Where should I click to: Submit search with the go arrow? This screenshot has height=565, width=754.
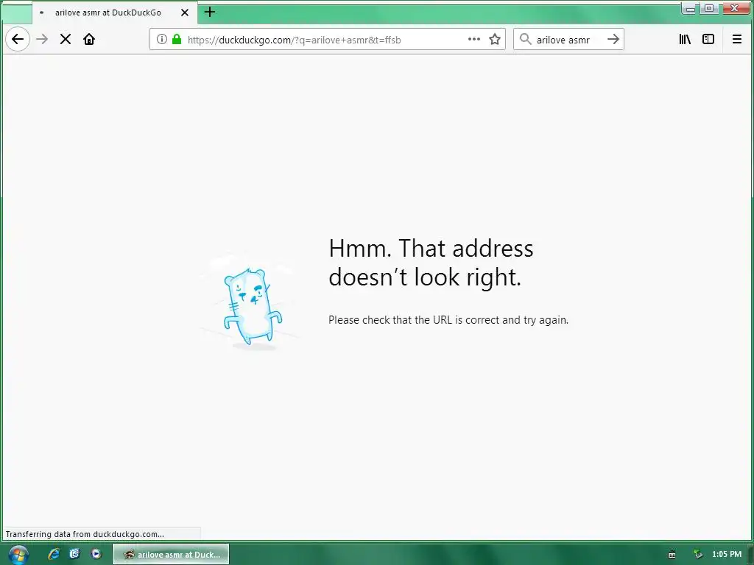coord(613,40)
